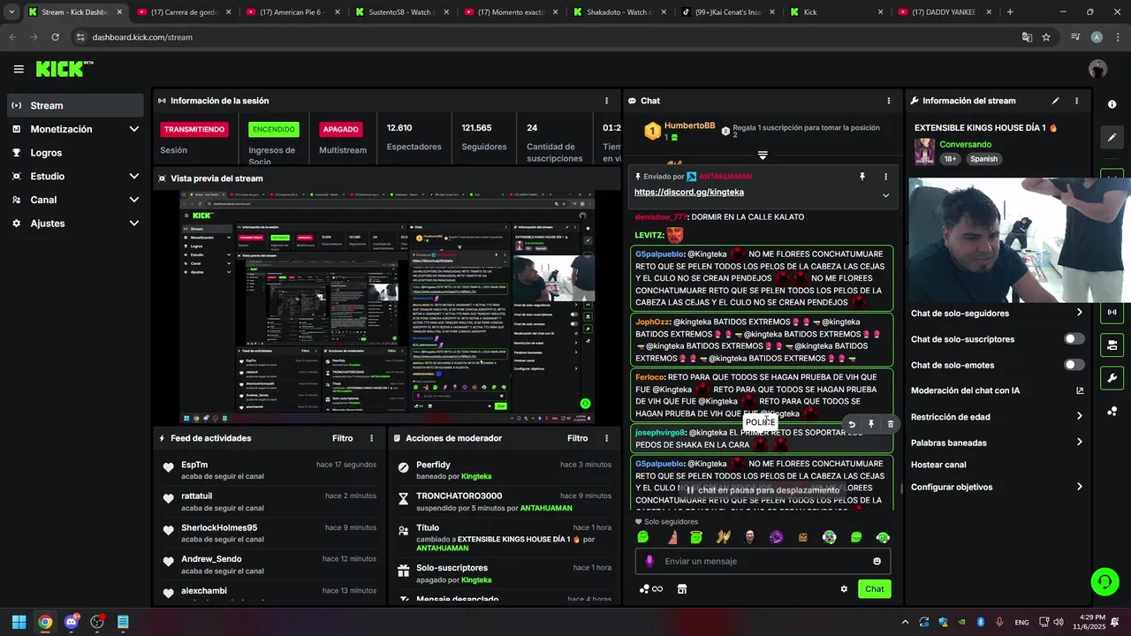The width and height of the screenshot is (1131, 636).
Task: Open three-dot menu of Feed de actividades
Action: (371, 438)
